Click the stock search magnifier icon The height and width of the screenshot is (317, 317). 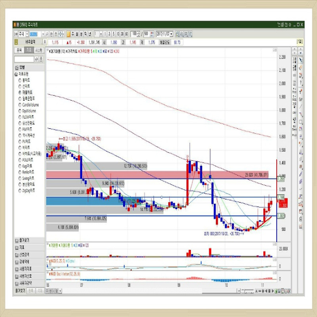click(47, 34)
